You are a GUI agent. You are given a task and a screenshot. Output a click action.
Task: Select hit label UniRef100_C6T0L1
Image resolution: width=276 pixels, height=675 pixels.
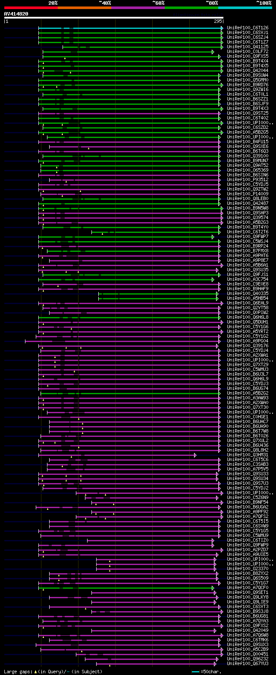(x=248, y=94)
